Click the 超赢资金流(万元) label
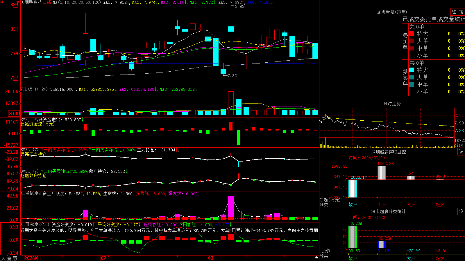Image resolution: width=465 pixels, height=261 pixels. [x=37, y=124]
